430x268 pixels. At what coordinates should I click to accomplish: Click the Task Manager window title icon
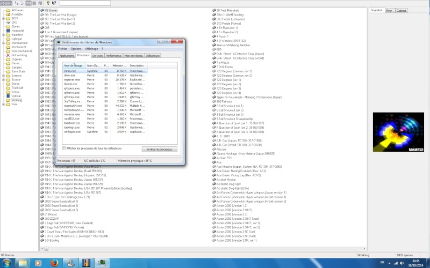59,42
